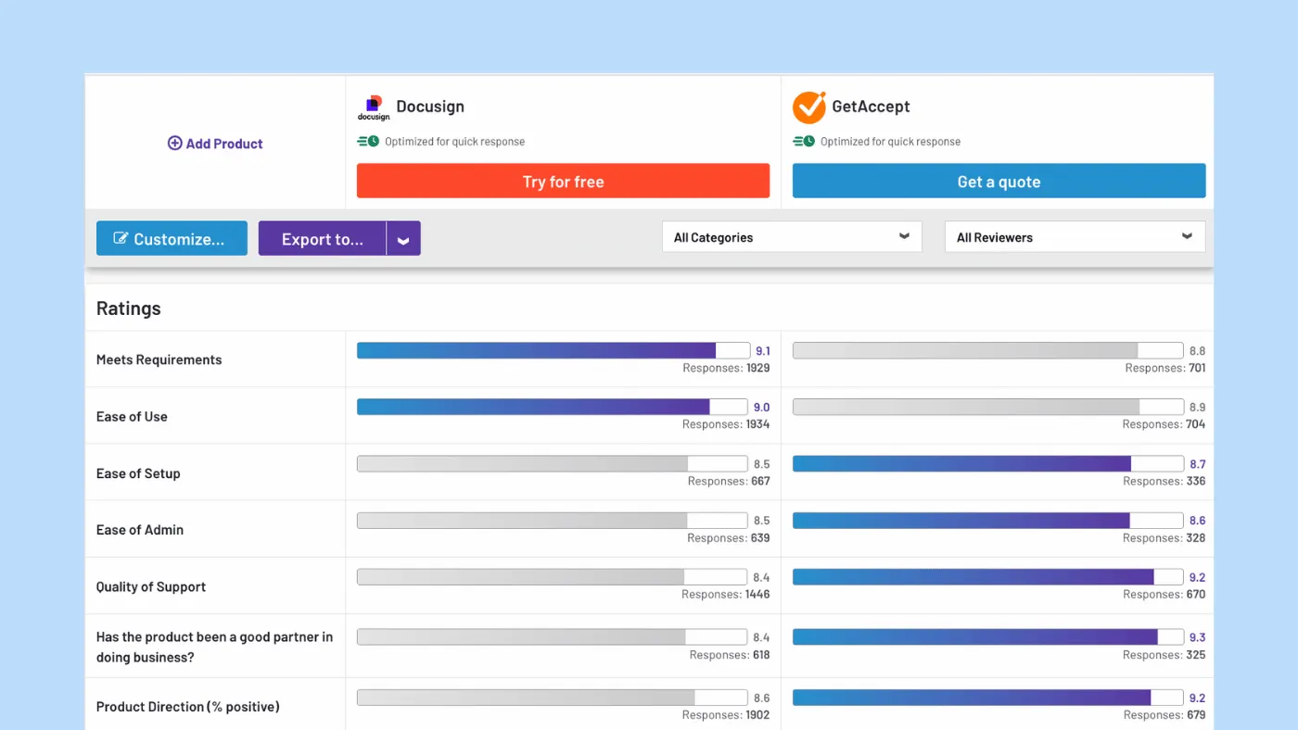Click Docusign's 9.1 Meets Requirements score
Image resolution: width=1298 pixels, height=730 pixels.
(x=761, y=350)
